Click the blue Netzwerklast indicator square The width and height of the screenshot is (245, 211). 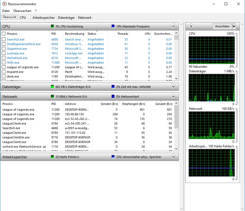coord(113,97)
